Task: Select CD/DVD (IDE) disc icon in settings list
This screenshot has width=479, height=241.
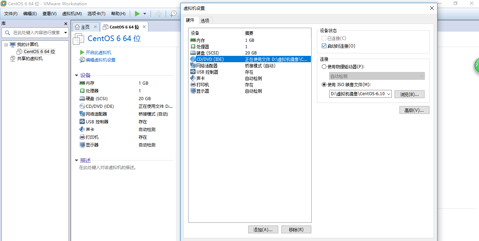Action: [x=193, y=59]
